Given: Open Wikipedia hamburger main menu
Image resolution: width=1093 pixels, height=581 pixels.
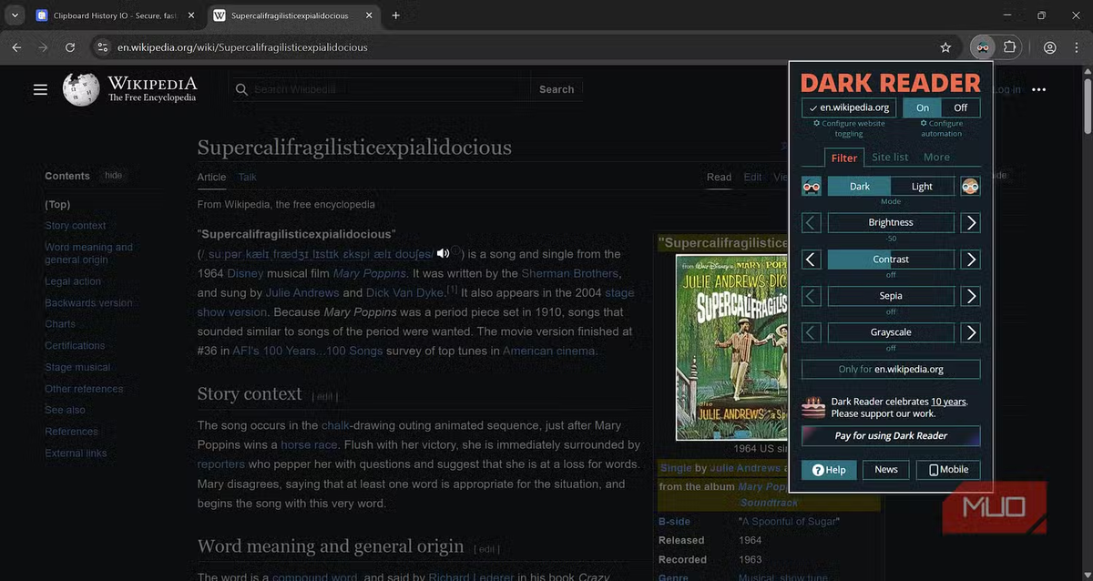Looking at the screenshot, I should tap(40, 89).
